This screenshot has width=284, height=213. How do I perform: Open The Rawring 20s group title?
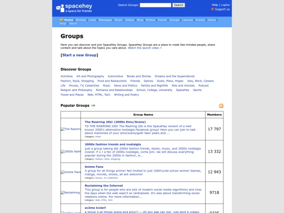[115, 122]
